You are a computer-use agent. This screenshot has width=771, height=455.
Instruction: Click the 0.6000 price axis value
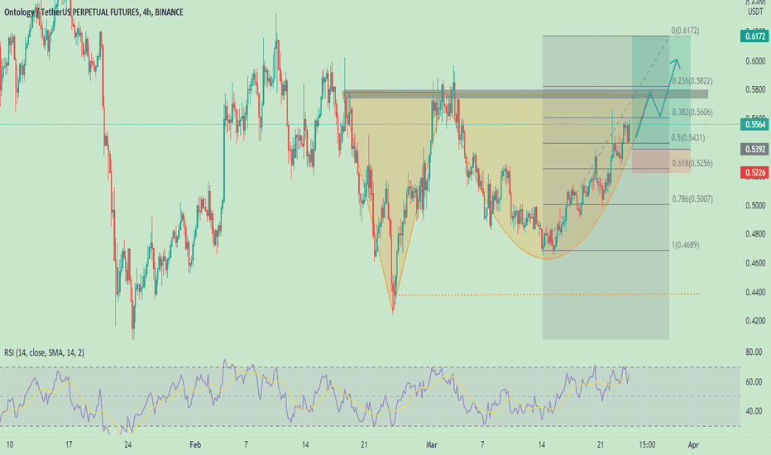click(x=755, y=61)
